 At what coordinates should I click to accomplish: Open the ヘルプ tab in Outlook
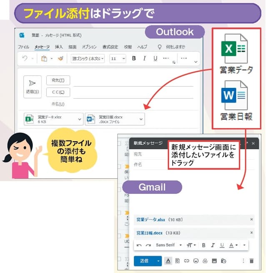pos(142,47)
